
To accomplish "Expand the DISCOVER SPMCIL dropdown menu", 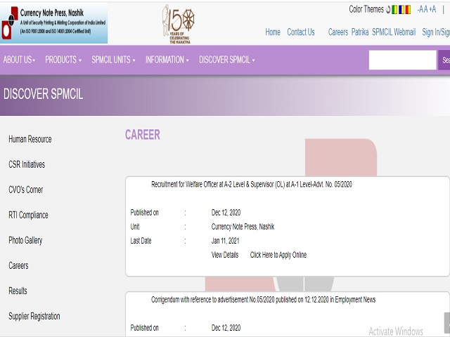I will click(x=227, y=60).
